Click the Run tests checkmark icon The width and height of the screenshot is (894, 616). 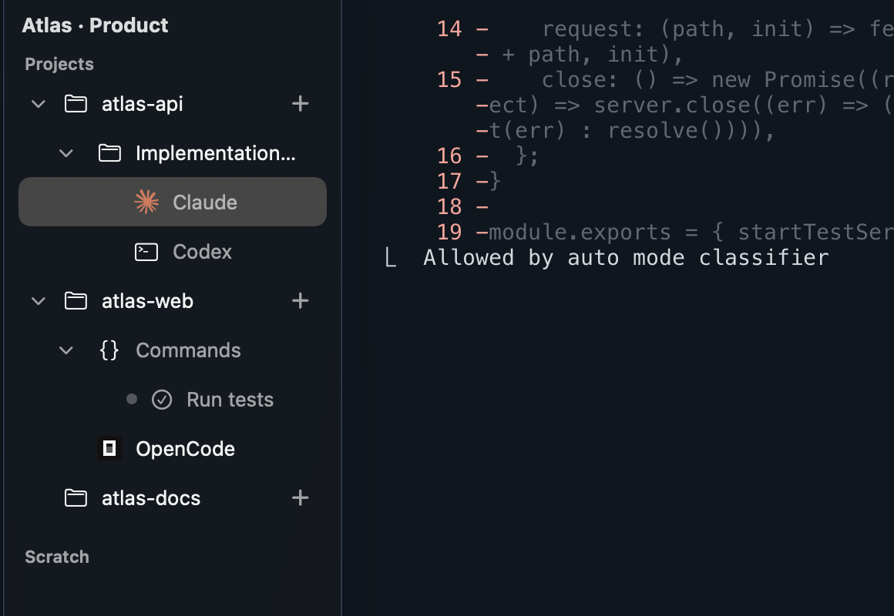162,400
